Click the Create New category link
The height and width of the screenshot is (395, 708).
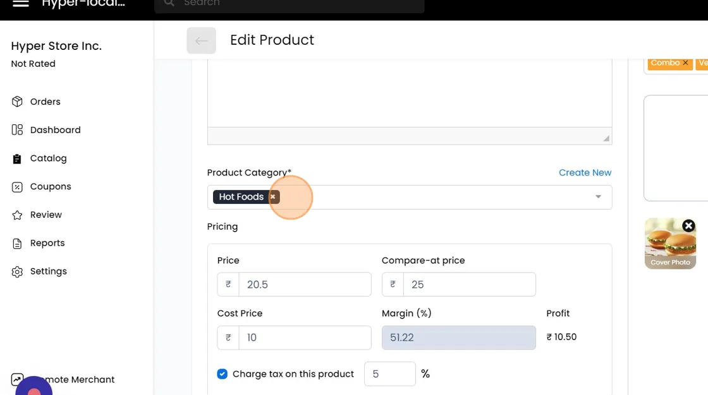(585, 173)
